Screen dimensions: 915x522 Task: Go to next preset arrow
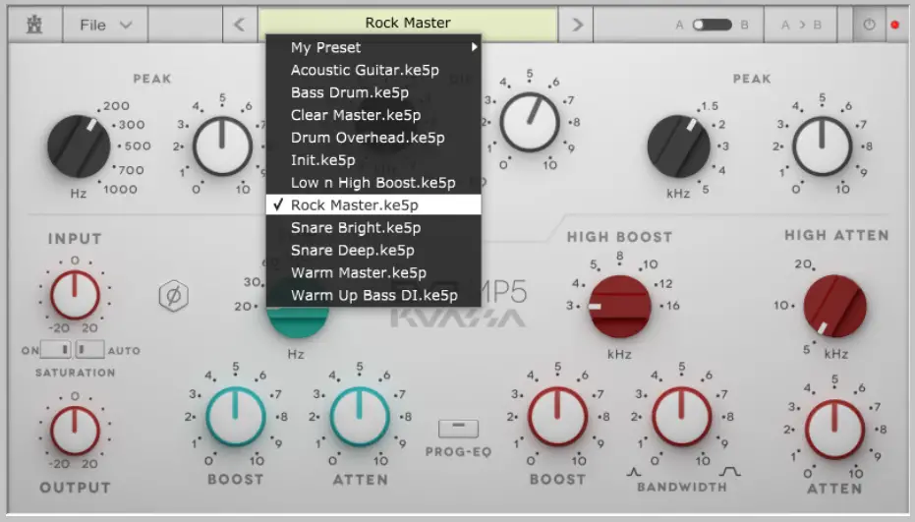point(577,25)
